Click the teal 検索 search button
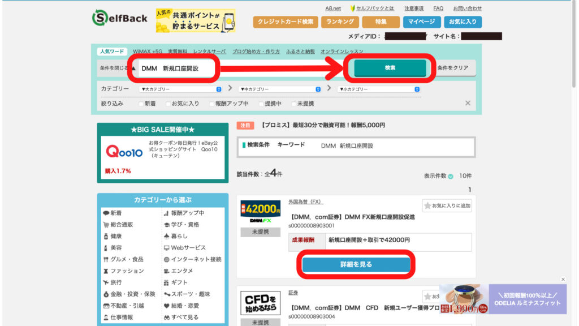Screen dimensions: 579x326 (390, 68)
